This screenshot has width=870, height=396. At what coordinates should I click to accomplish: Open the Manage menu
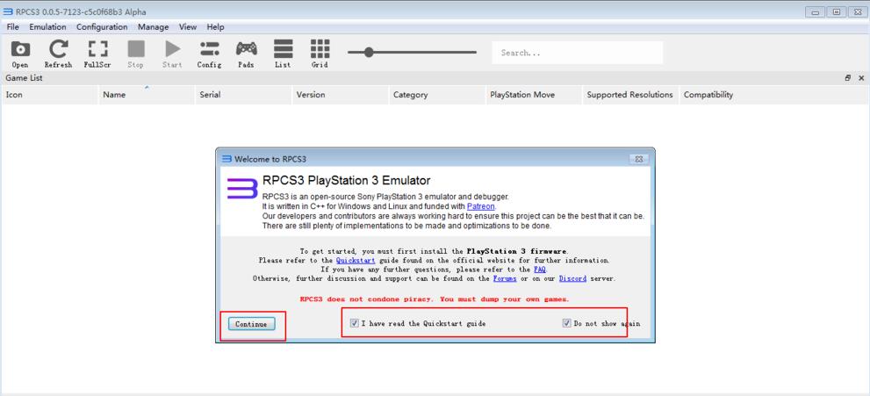pos(153,26)
